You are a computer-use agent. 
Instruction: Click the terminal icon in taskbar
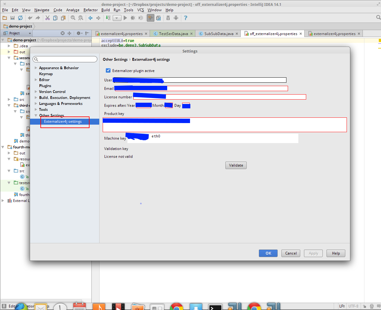coord(215,307)
